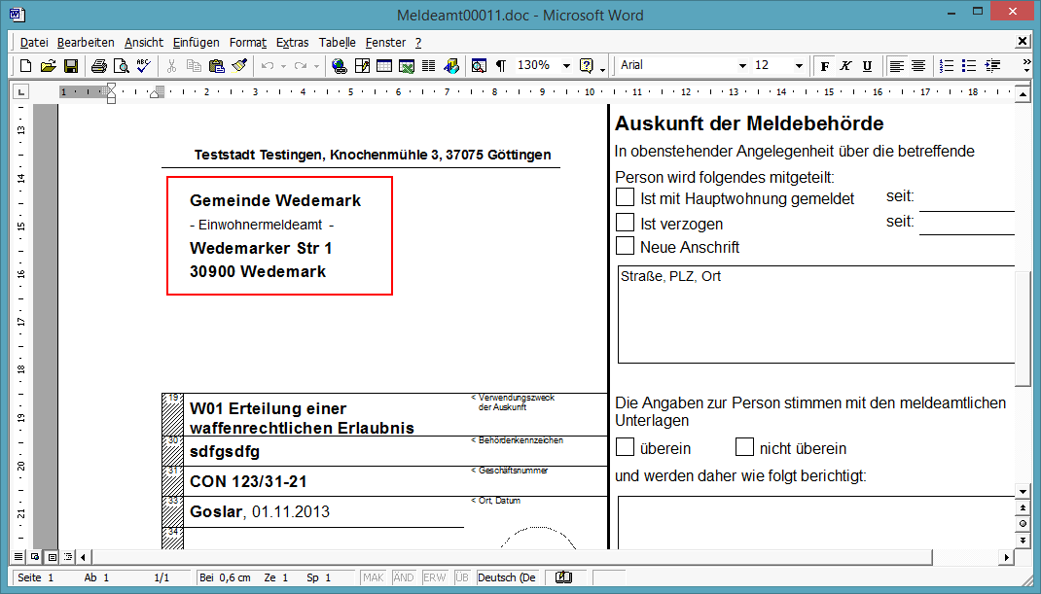Open the zoom percentage dropdown
This screenshot has height=594, width=1041.
566,66
